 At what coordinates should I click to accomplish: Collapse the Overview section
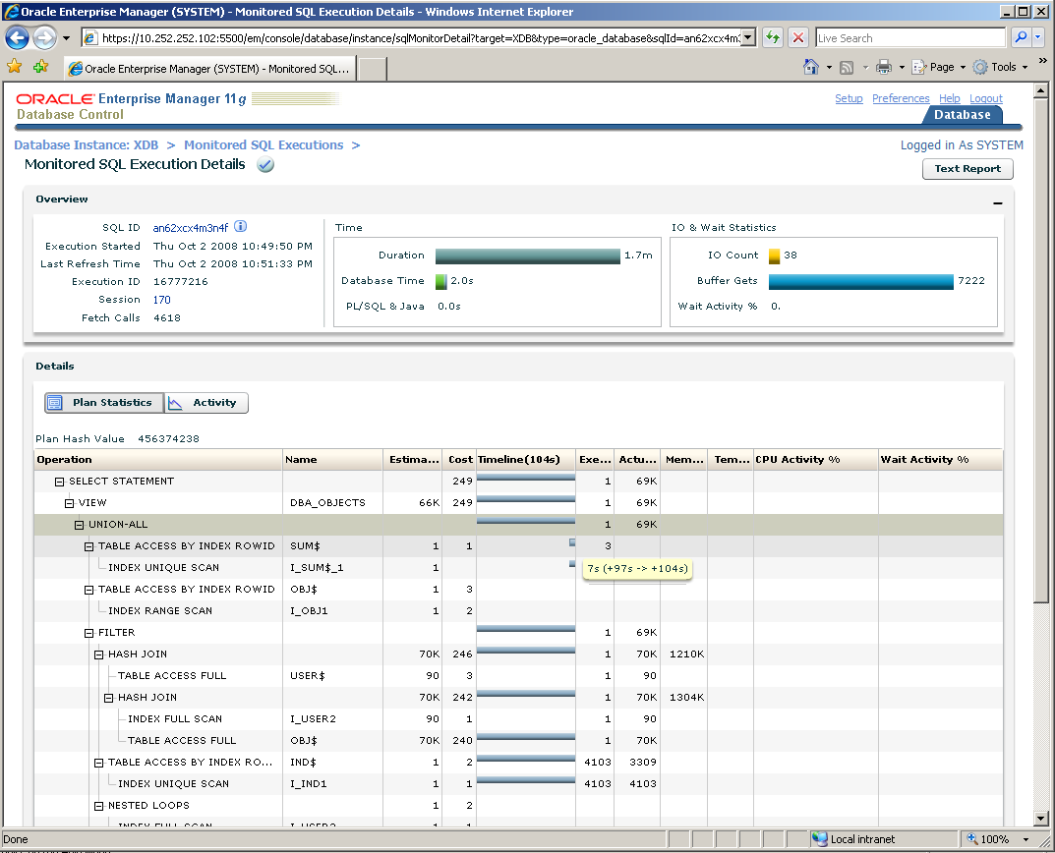pos(997,202)
